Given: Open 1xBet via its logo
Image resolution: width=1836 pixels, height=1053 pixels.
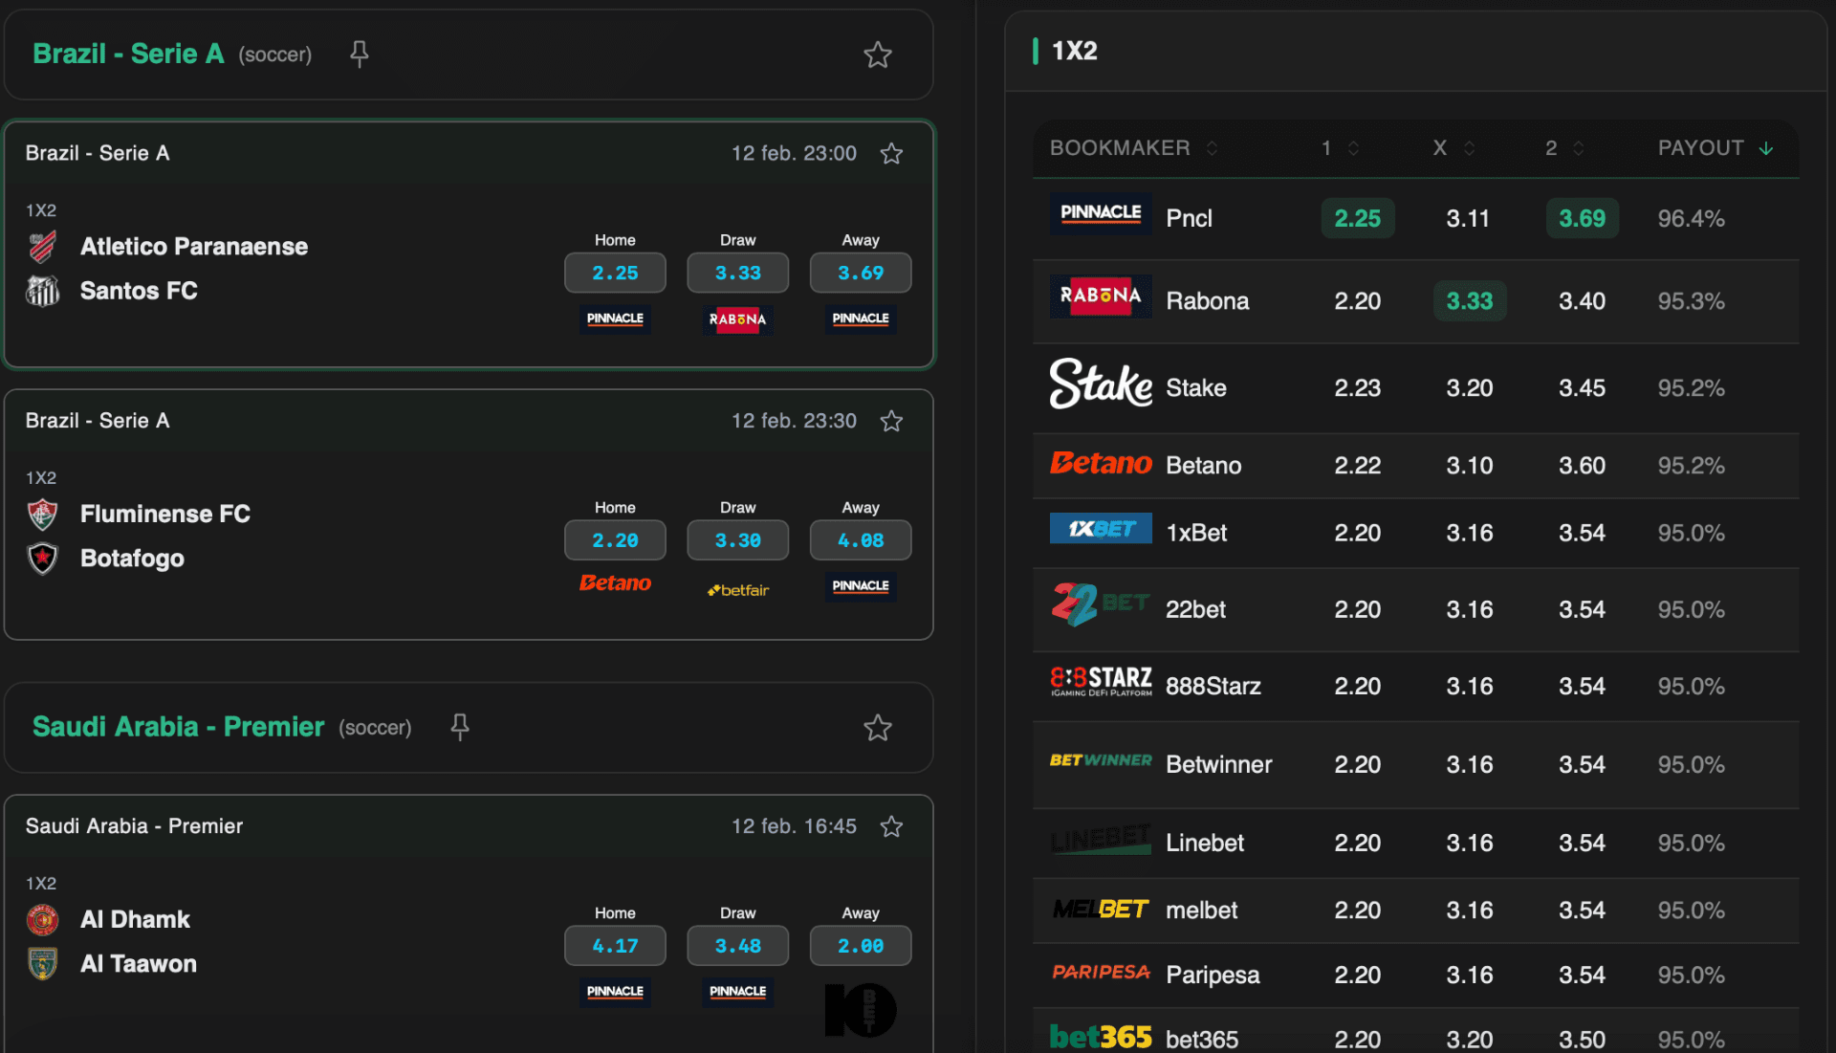Looking at the screenshot, I should tap(1100, 529).
